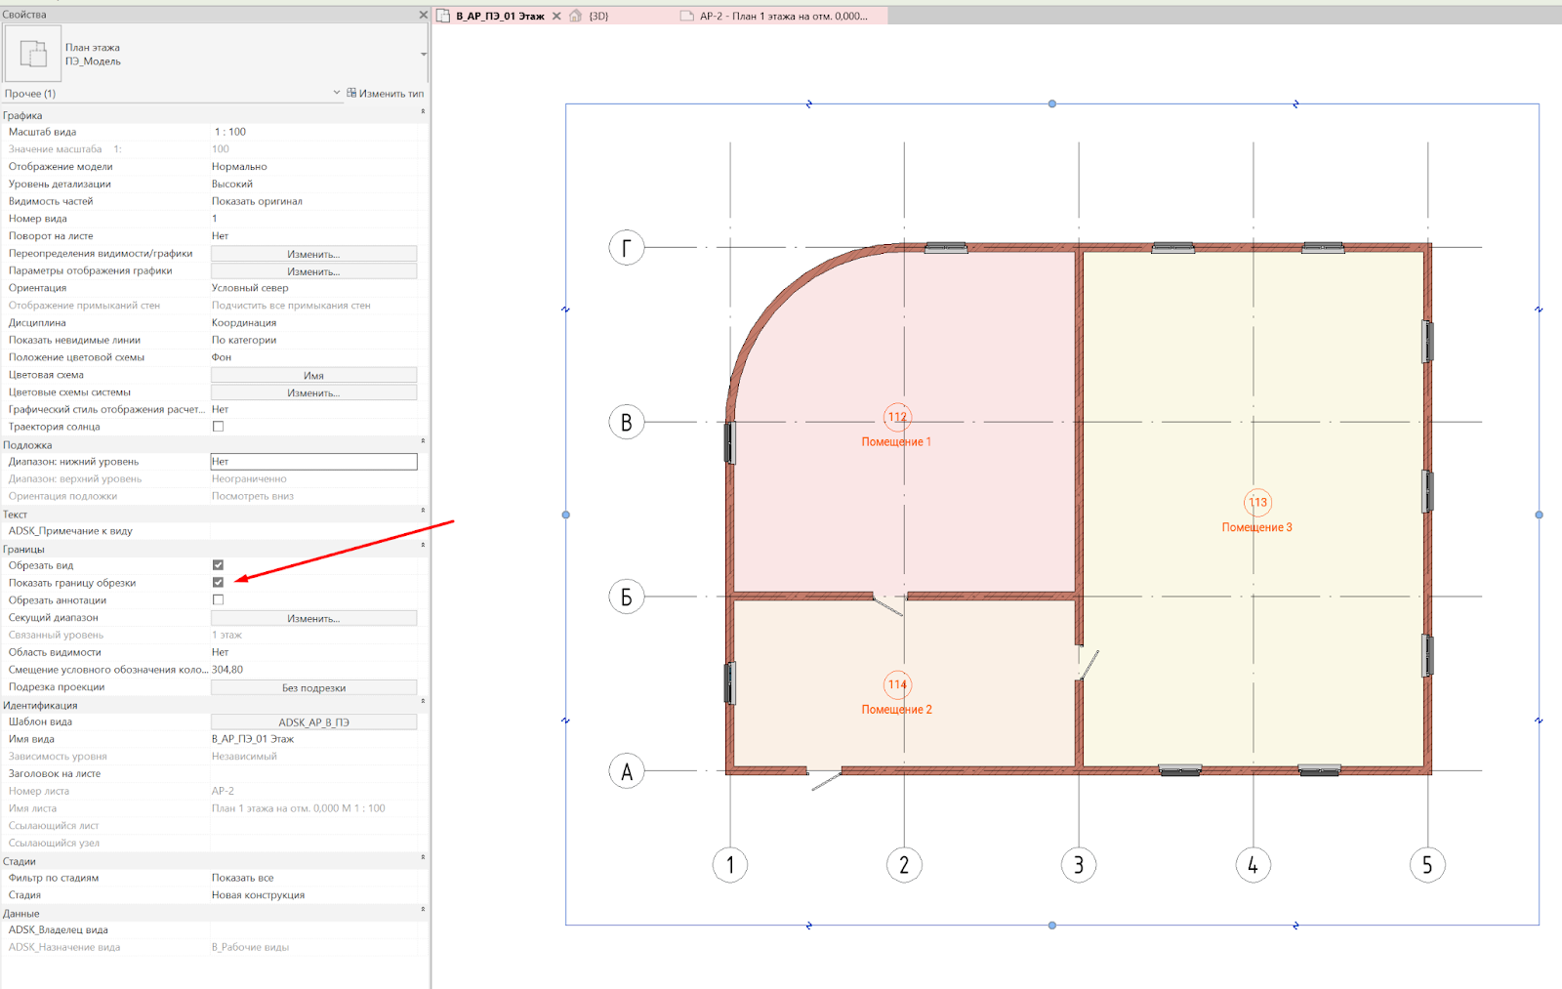Click the left-middle crop region handle
Image resolution: width=1562 pixels, height=989 pixels.
pos(566,515)
